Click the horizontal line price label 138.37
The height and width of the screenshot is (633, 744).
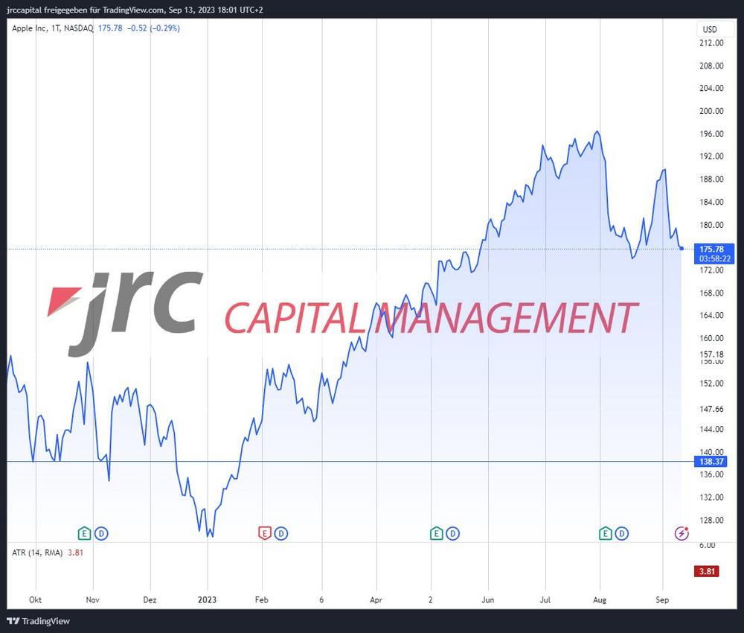(712, 462)
